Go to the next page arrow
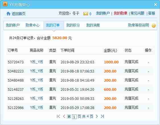 [x=97, y=116]
